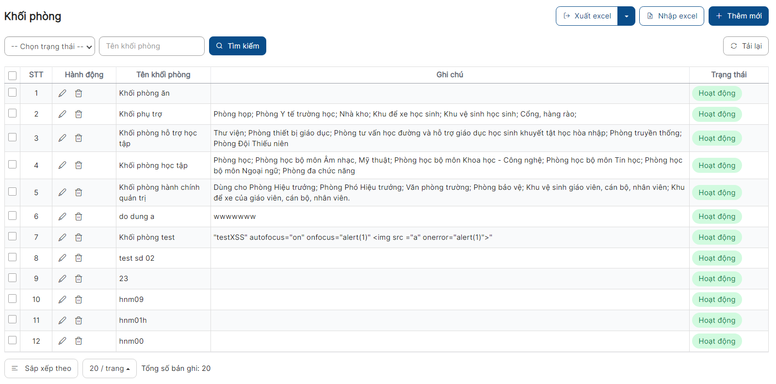Open the Chọn trạng thái dropdown

[49, 47]
